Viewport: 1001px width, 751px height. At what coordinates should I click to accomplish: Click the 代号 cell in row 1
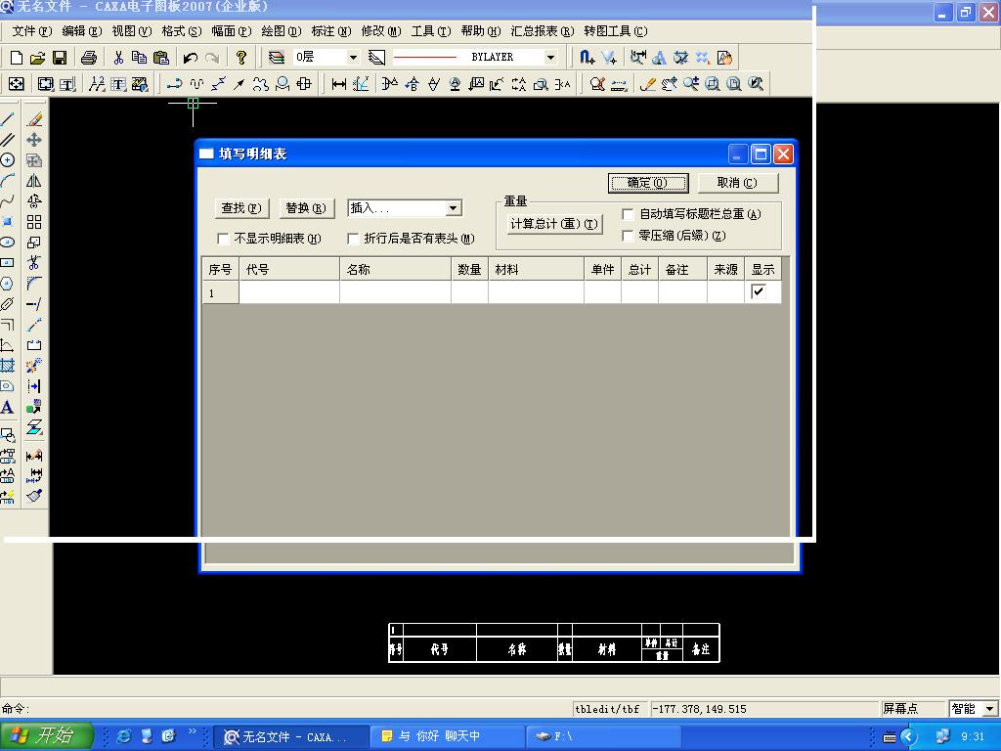tap(289, 292)
